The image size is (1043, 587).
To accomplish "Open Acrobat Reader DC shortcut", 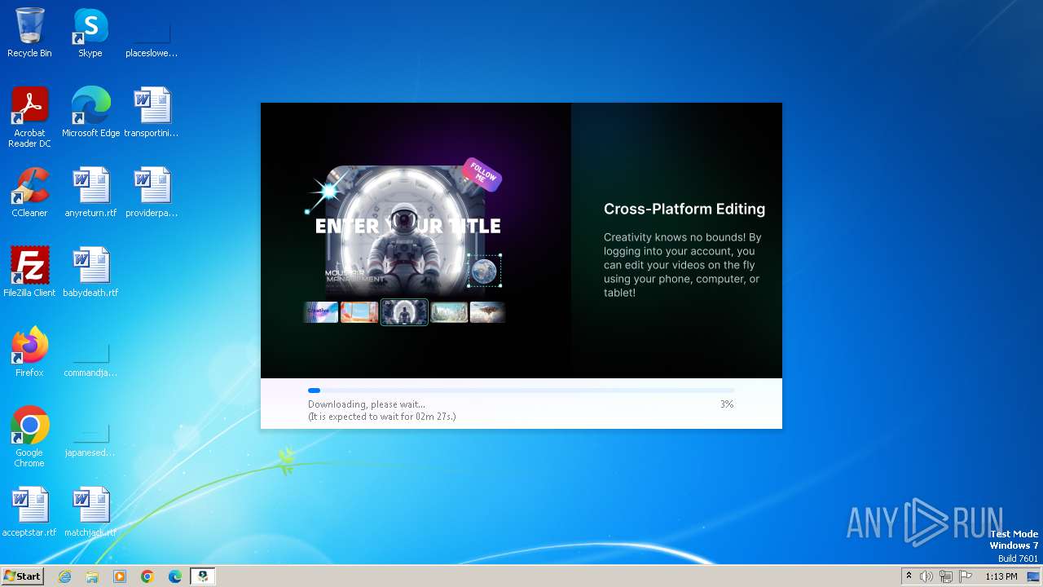I will (29, 117).
